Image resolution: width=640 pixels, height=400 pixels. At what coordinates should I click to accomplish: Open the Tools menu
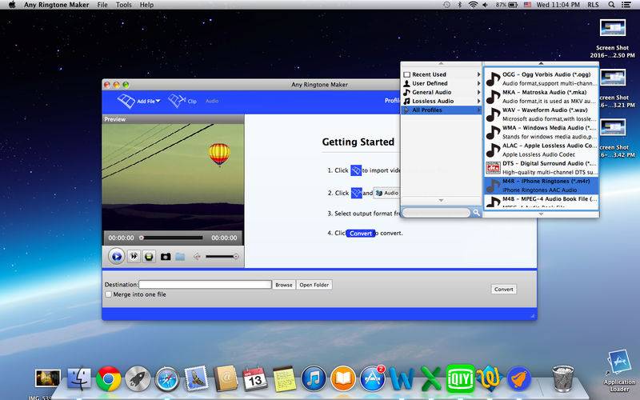(124, 5)
